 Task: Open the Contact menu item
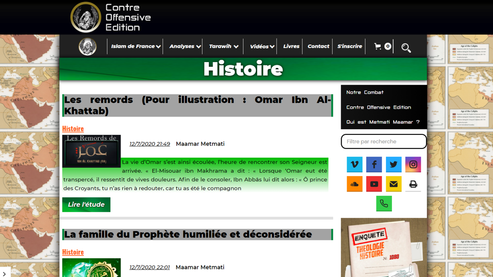pyautogui.click(x=318, y=46)
